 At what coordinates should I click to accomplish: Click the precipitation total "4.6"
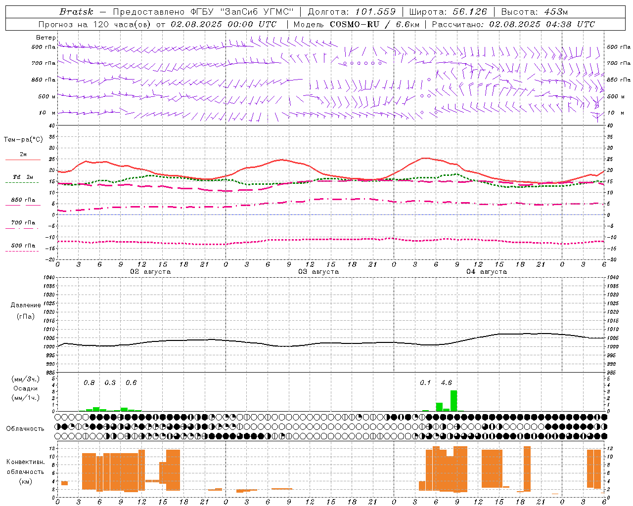(447, 383)
